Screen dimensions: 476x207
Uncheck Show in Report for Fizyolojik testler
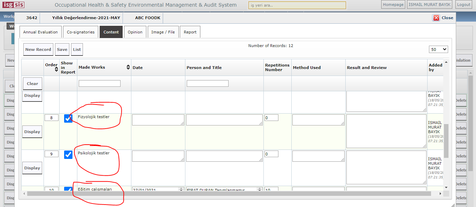(68, 118)
